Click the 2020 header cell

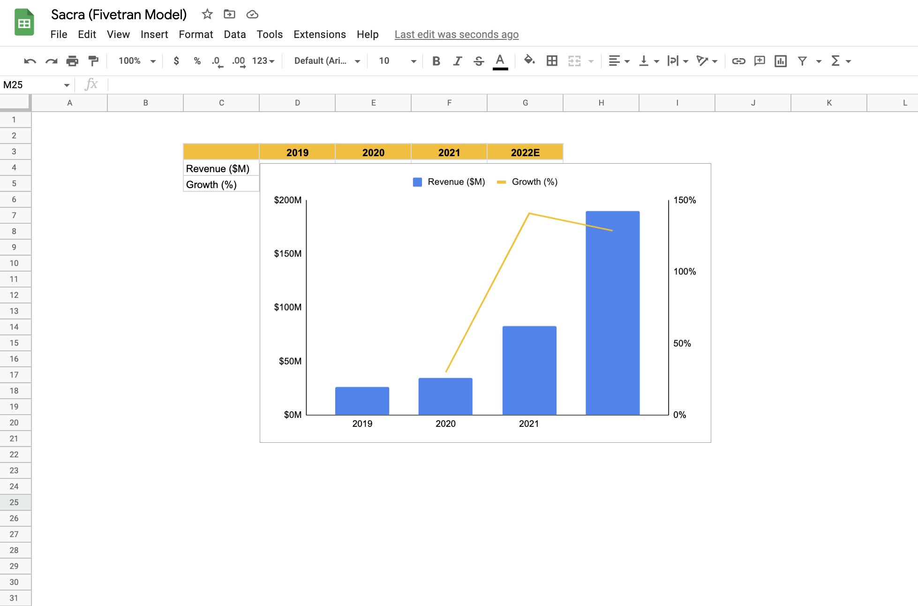373,152
